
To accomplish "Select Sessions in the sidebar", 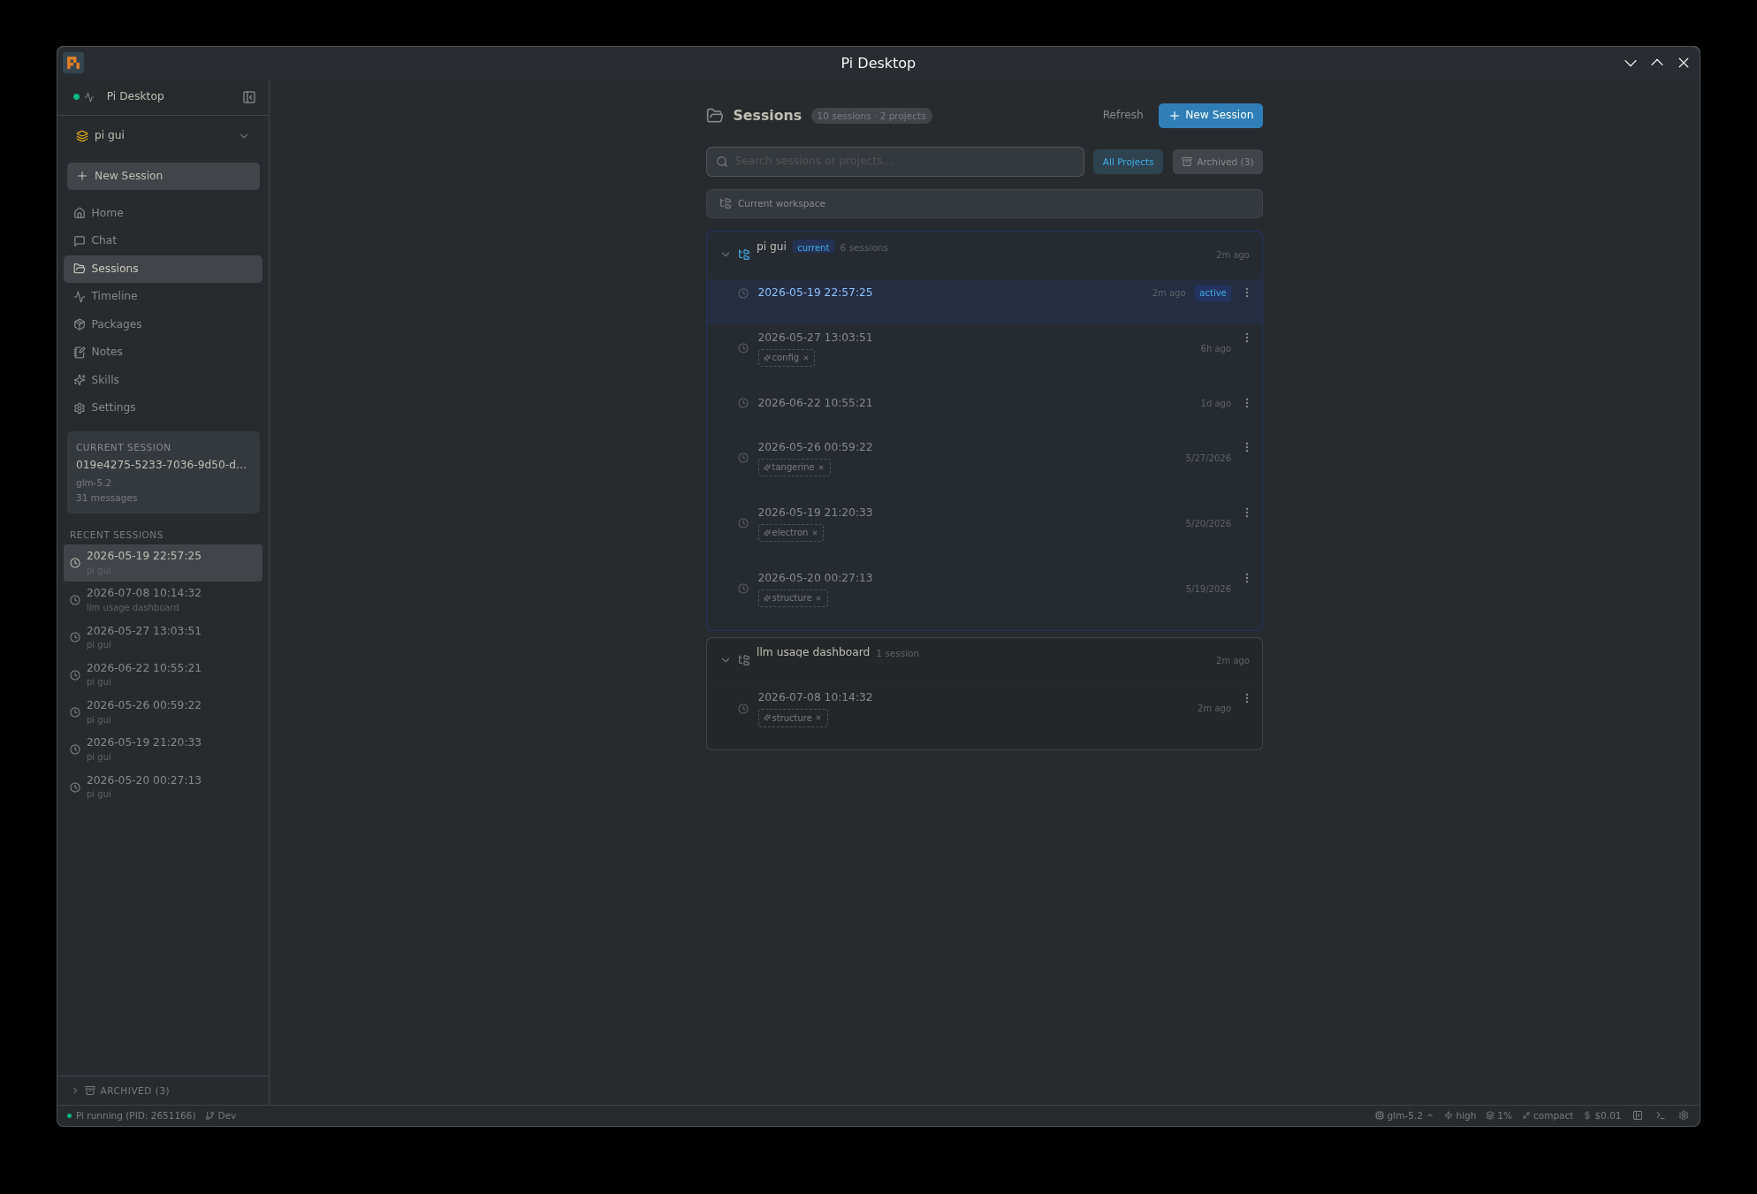I will [x=163, y=269].
